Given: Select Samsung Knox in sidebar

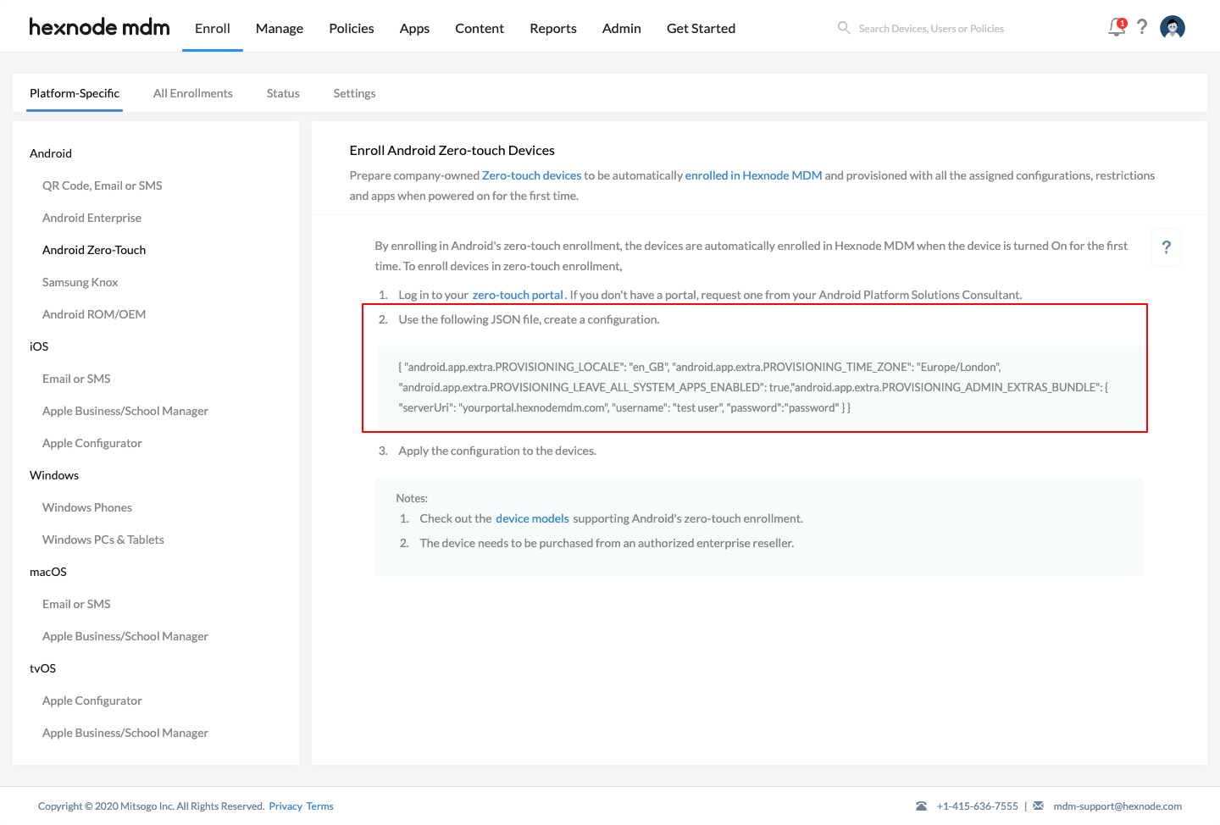Looking at the screenshot, I should click(x=80, y=282).
